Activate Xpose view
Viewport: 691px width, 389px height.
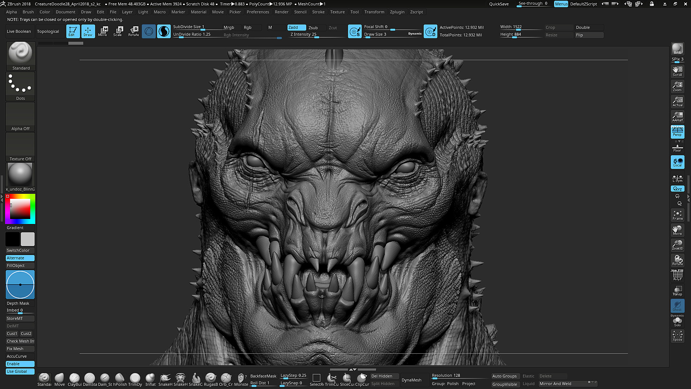(x=677, y=336)
